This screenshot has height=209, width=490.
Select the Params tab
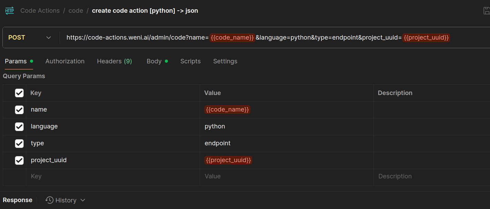tap(16, 61)
